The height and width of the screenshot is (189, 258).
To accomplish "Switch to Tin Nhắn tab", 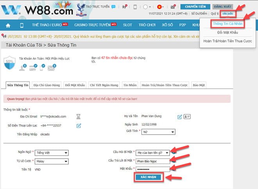I will [130, 85].
